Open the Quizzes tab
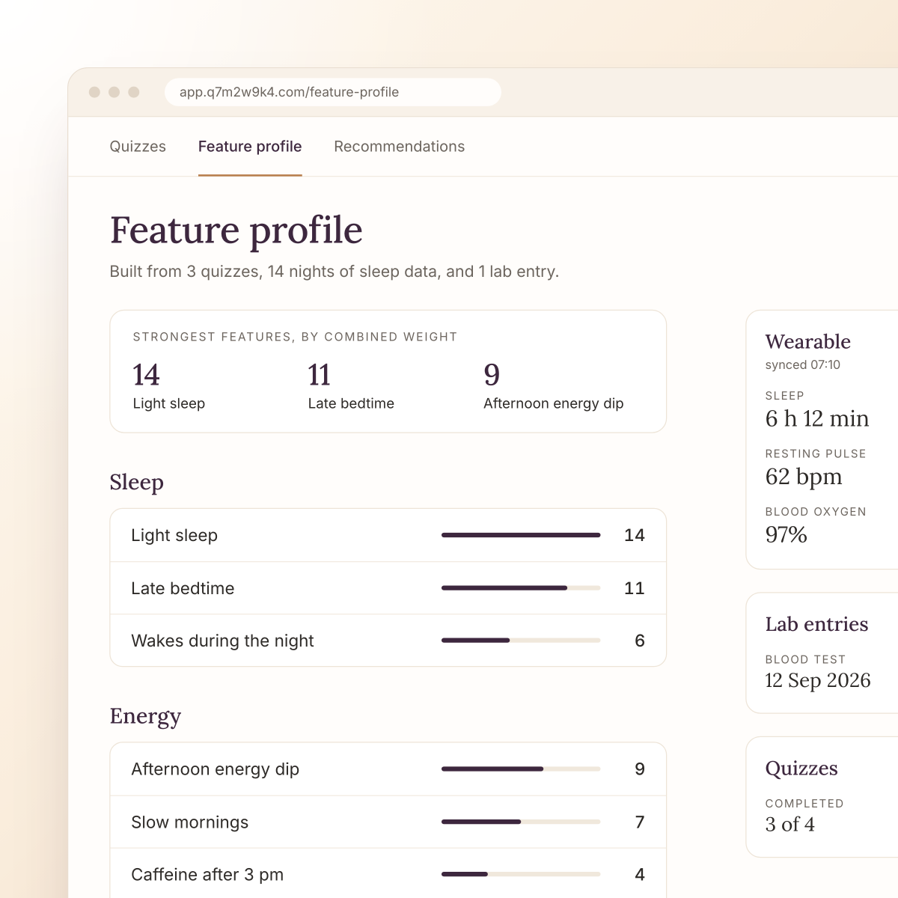898x898 pixels. 138,147
